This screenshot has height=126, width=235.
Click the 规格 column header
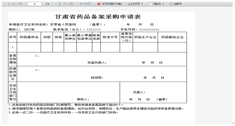point(58,37)
